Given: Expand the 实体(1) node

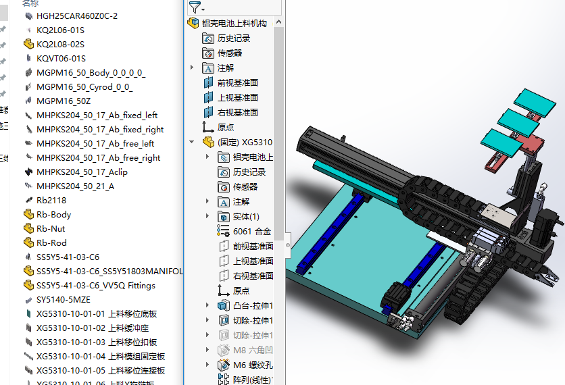Looking at the screenshot, I should (207, 215).
